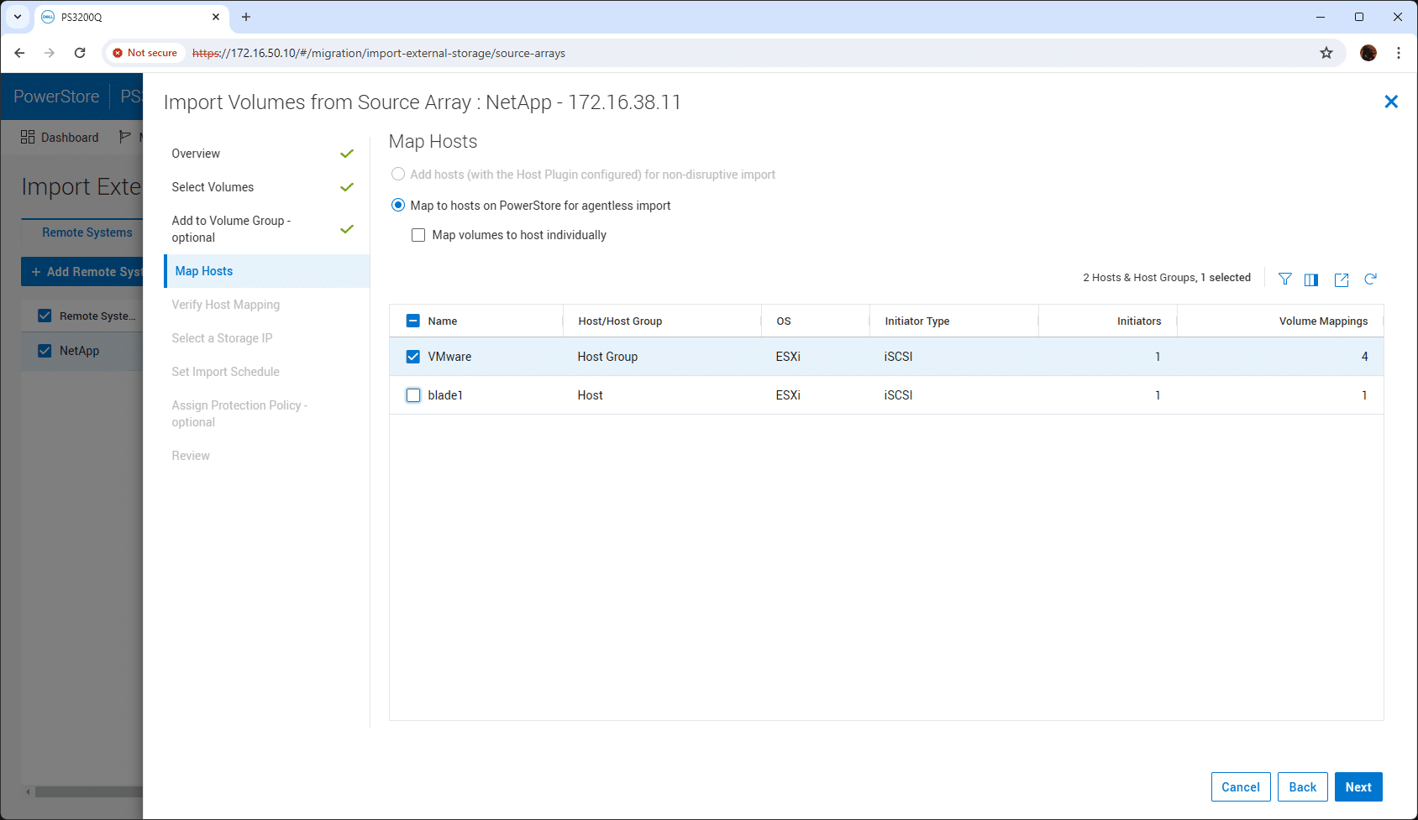Screen dimensions: 1418x820
Task: Click the Dashboard grid icon
Action: [x=28, y=137]
